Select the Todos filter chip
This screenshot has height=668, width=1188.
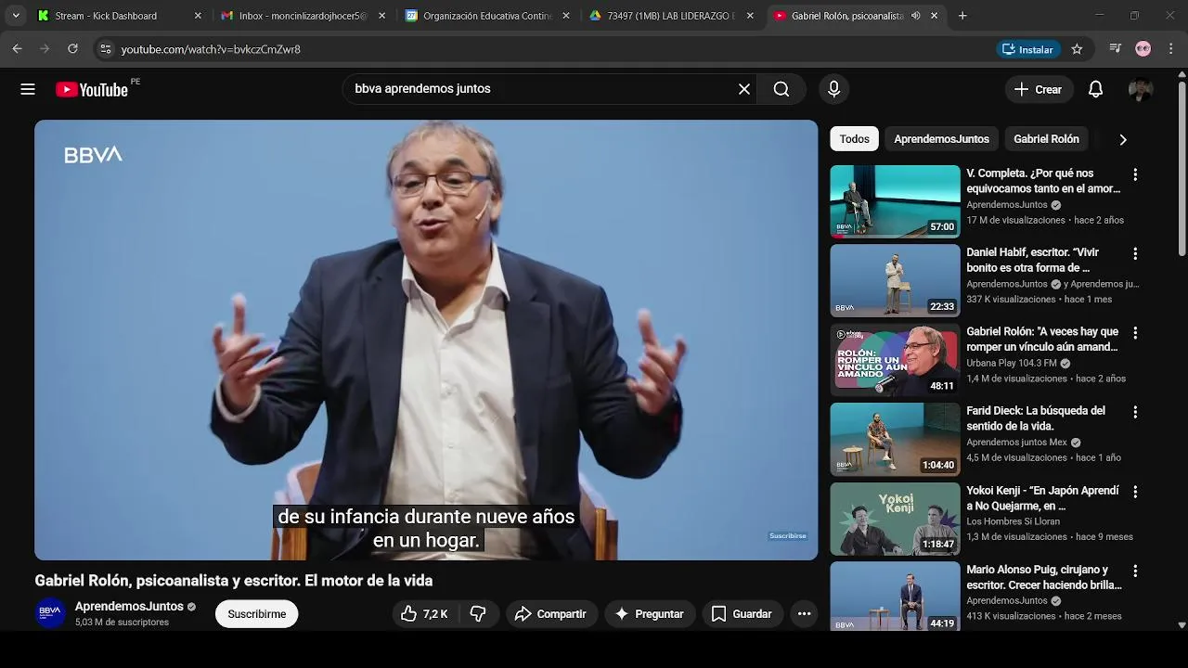[x=854, y=139]
